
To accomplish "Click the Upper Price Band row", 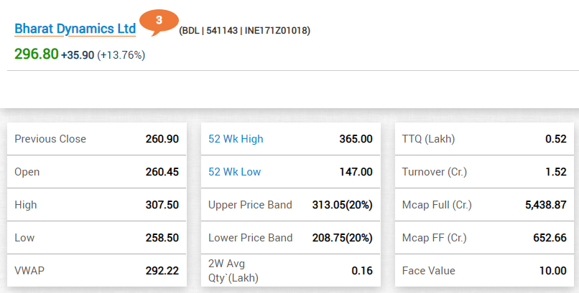I will pos(291,205).
